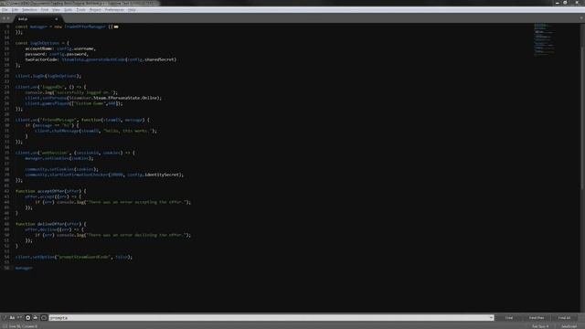
Task: Click the minimap code preview
Action: click(544, 40)
